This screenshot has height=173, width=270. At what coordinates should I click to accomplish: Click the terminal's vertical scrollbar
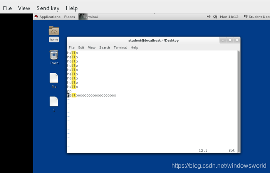(239, 102)
